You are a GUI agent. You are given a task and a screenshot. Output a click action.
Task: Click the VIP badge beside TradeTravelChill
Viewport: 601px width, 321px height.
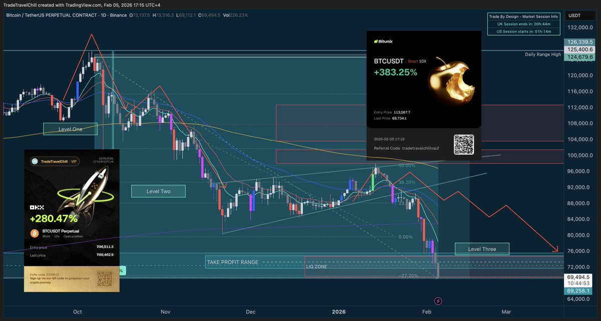[x=75, y=161]
